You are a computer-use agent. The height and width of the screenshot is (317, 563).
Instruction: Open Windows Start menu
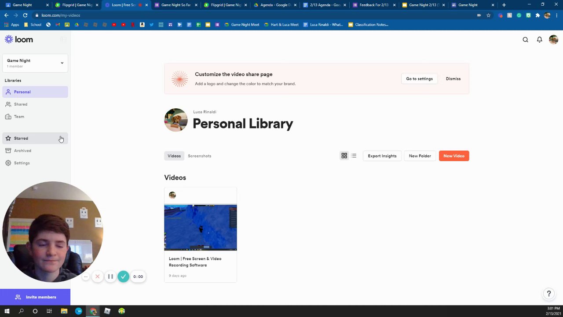coord(7,311)
